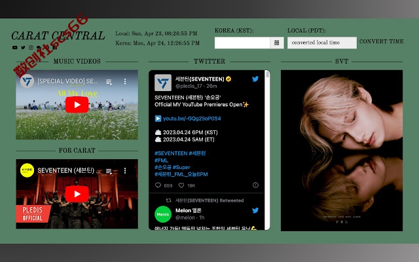Image resolution: width=419 pixels, height=262 pixels.
Task: Click the TWITTER section heading
Action: pos(209,61)
